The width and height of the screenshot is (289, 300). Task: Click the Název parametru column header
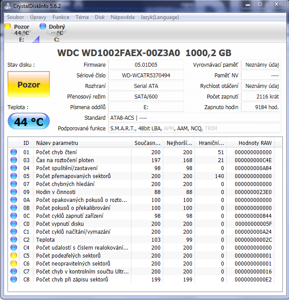pos(82,143)
